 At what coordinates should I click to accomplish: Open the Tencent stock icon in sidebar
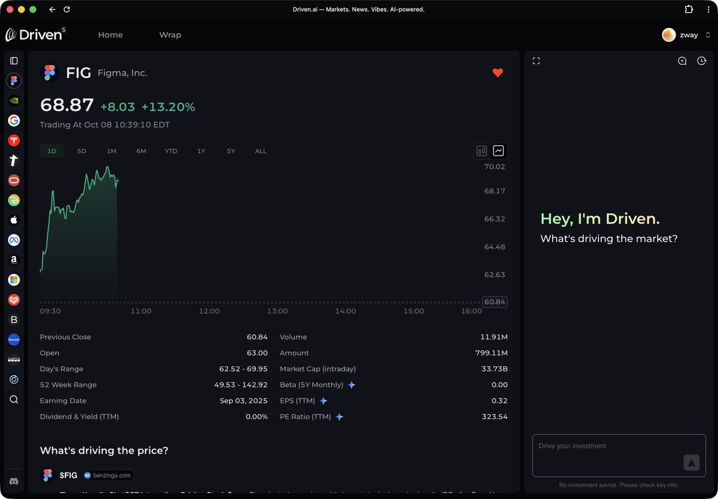[x=14, y=340]
